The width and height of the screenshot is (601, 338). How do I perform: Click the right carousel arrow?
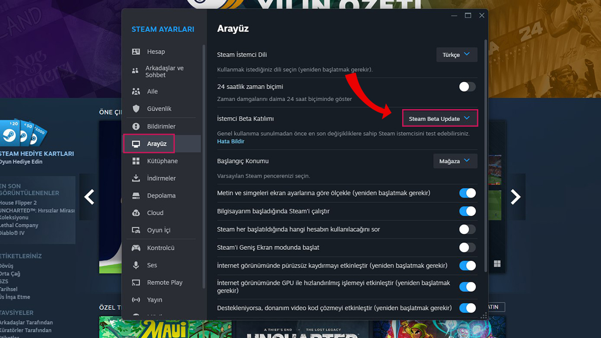516,197
